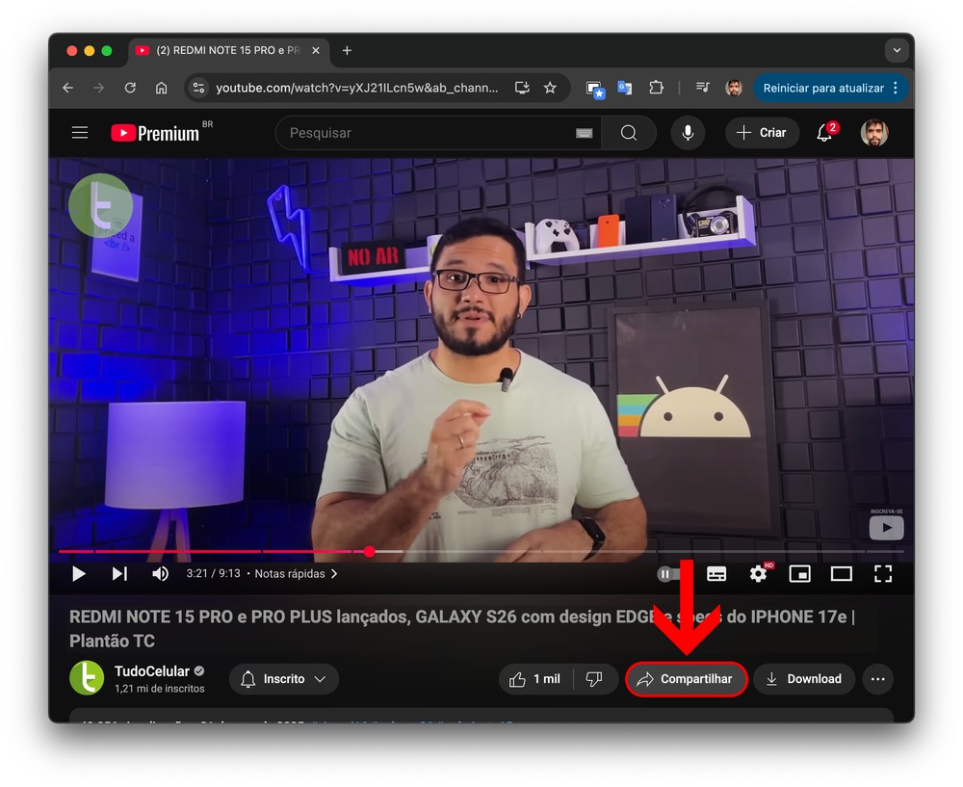Open the notifications bell

[824, 133]
